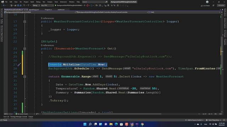227x127 pixels.
Task: Open the account profile icon
Action: coord(207,2)
